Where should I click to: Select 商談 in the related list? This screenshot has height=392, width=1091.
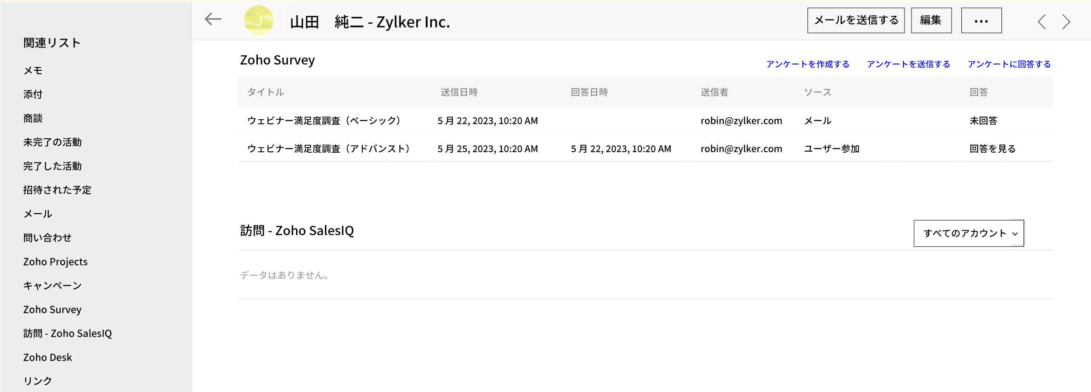[33, 119]
